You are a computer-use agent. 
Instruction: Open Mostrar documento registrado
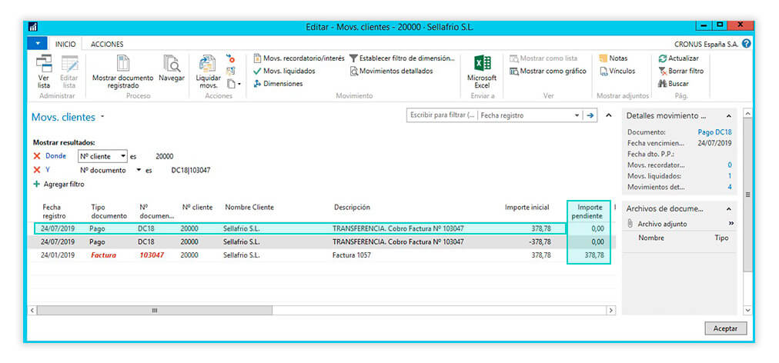tap(123, 65)
